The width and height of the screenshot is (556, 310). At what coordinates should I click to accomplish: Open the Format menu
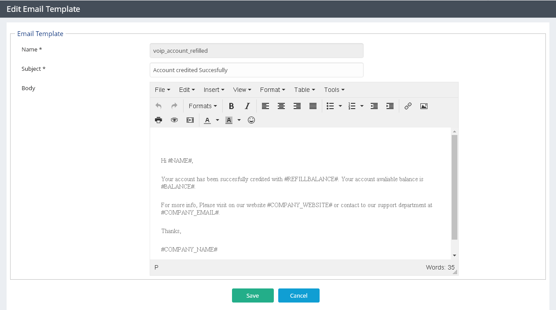272,90
